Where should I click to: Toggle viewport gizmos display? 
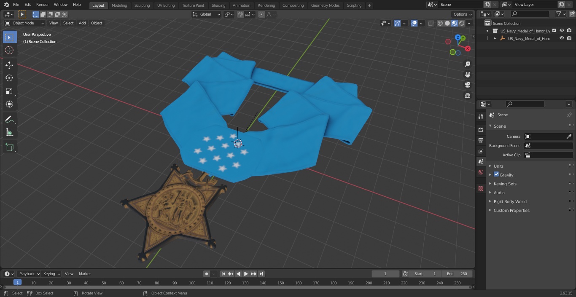397,23
